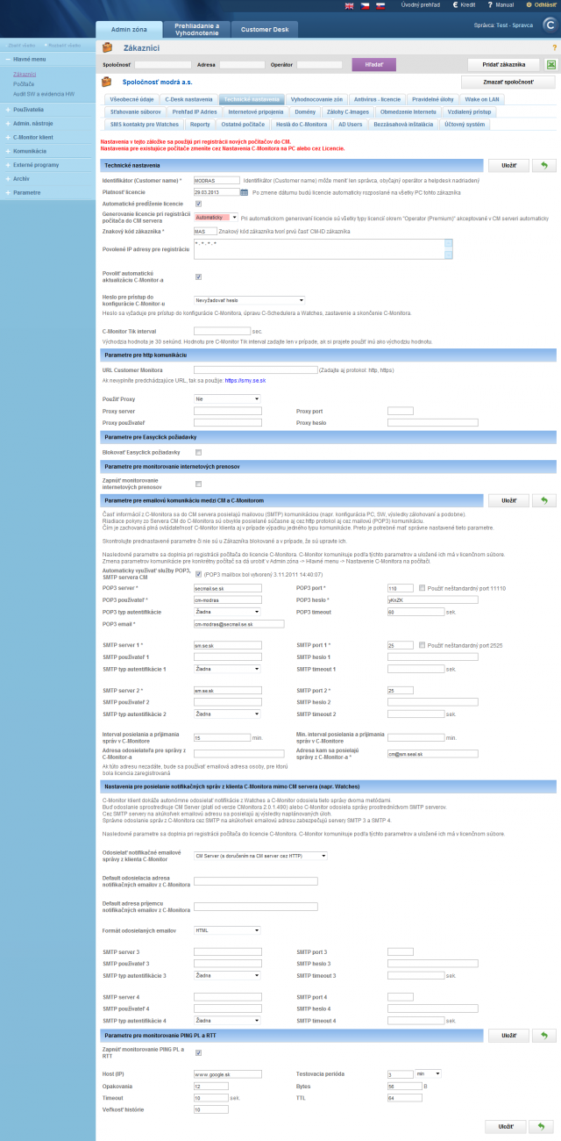
Task: Open the Generovanie licencie Automaticky dropdown
Action: click(216, 217)
